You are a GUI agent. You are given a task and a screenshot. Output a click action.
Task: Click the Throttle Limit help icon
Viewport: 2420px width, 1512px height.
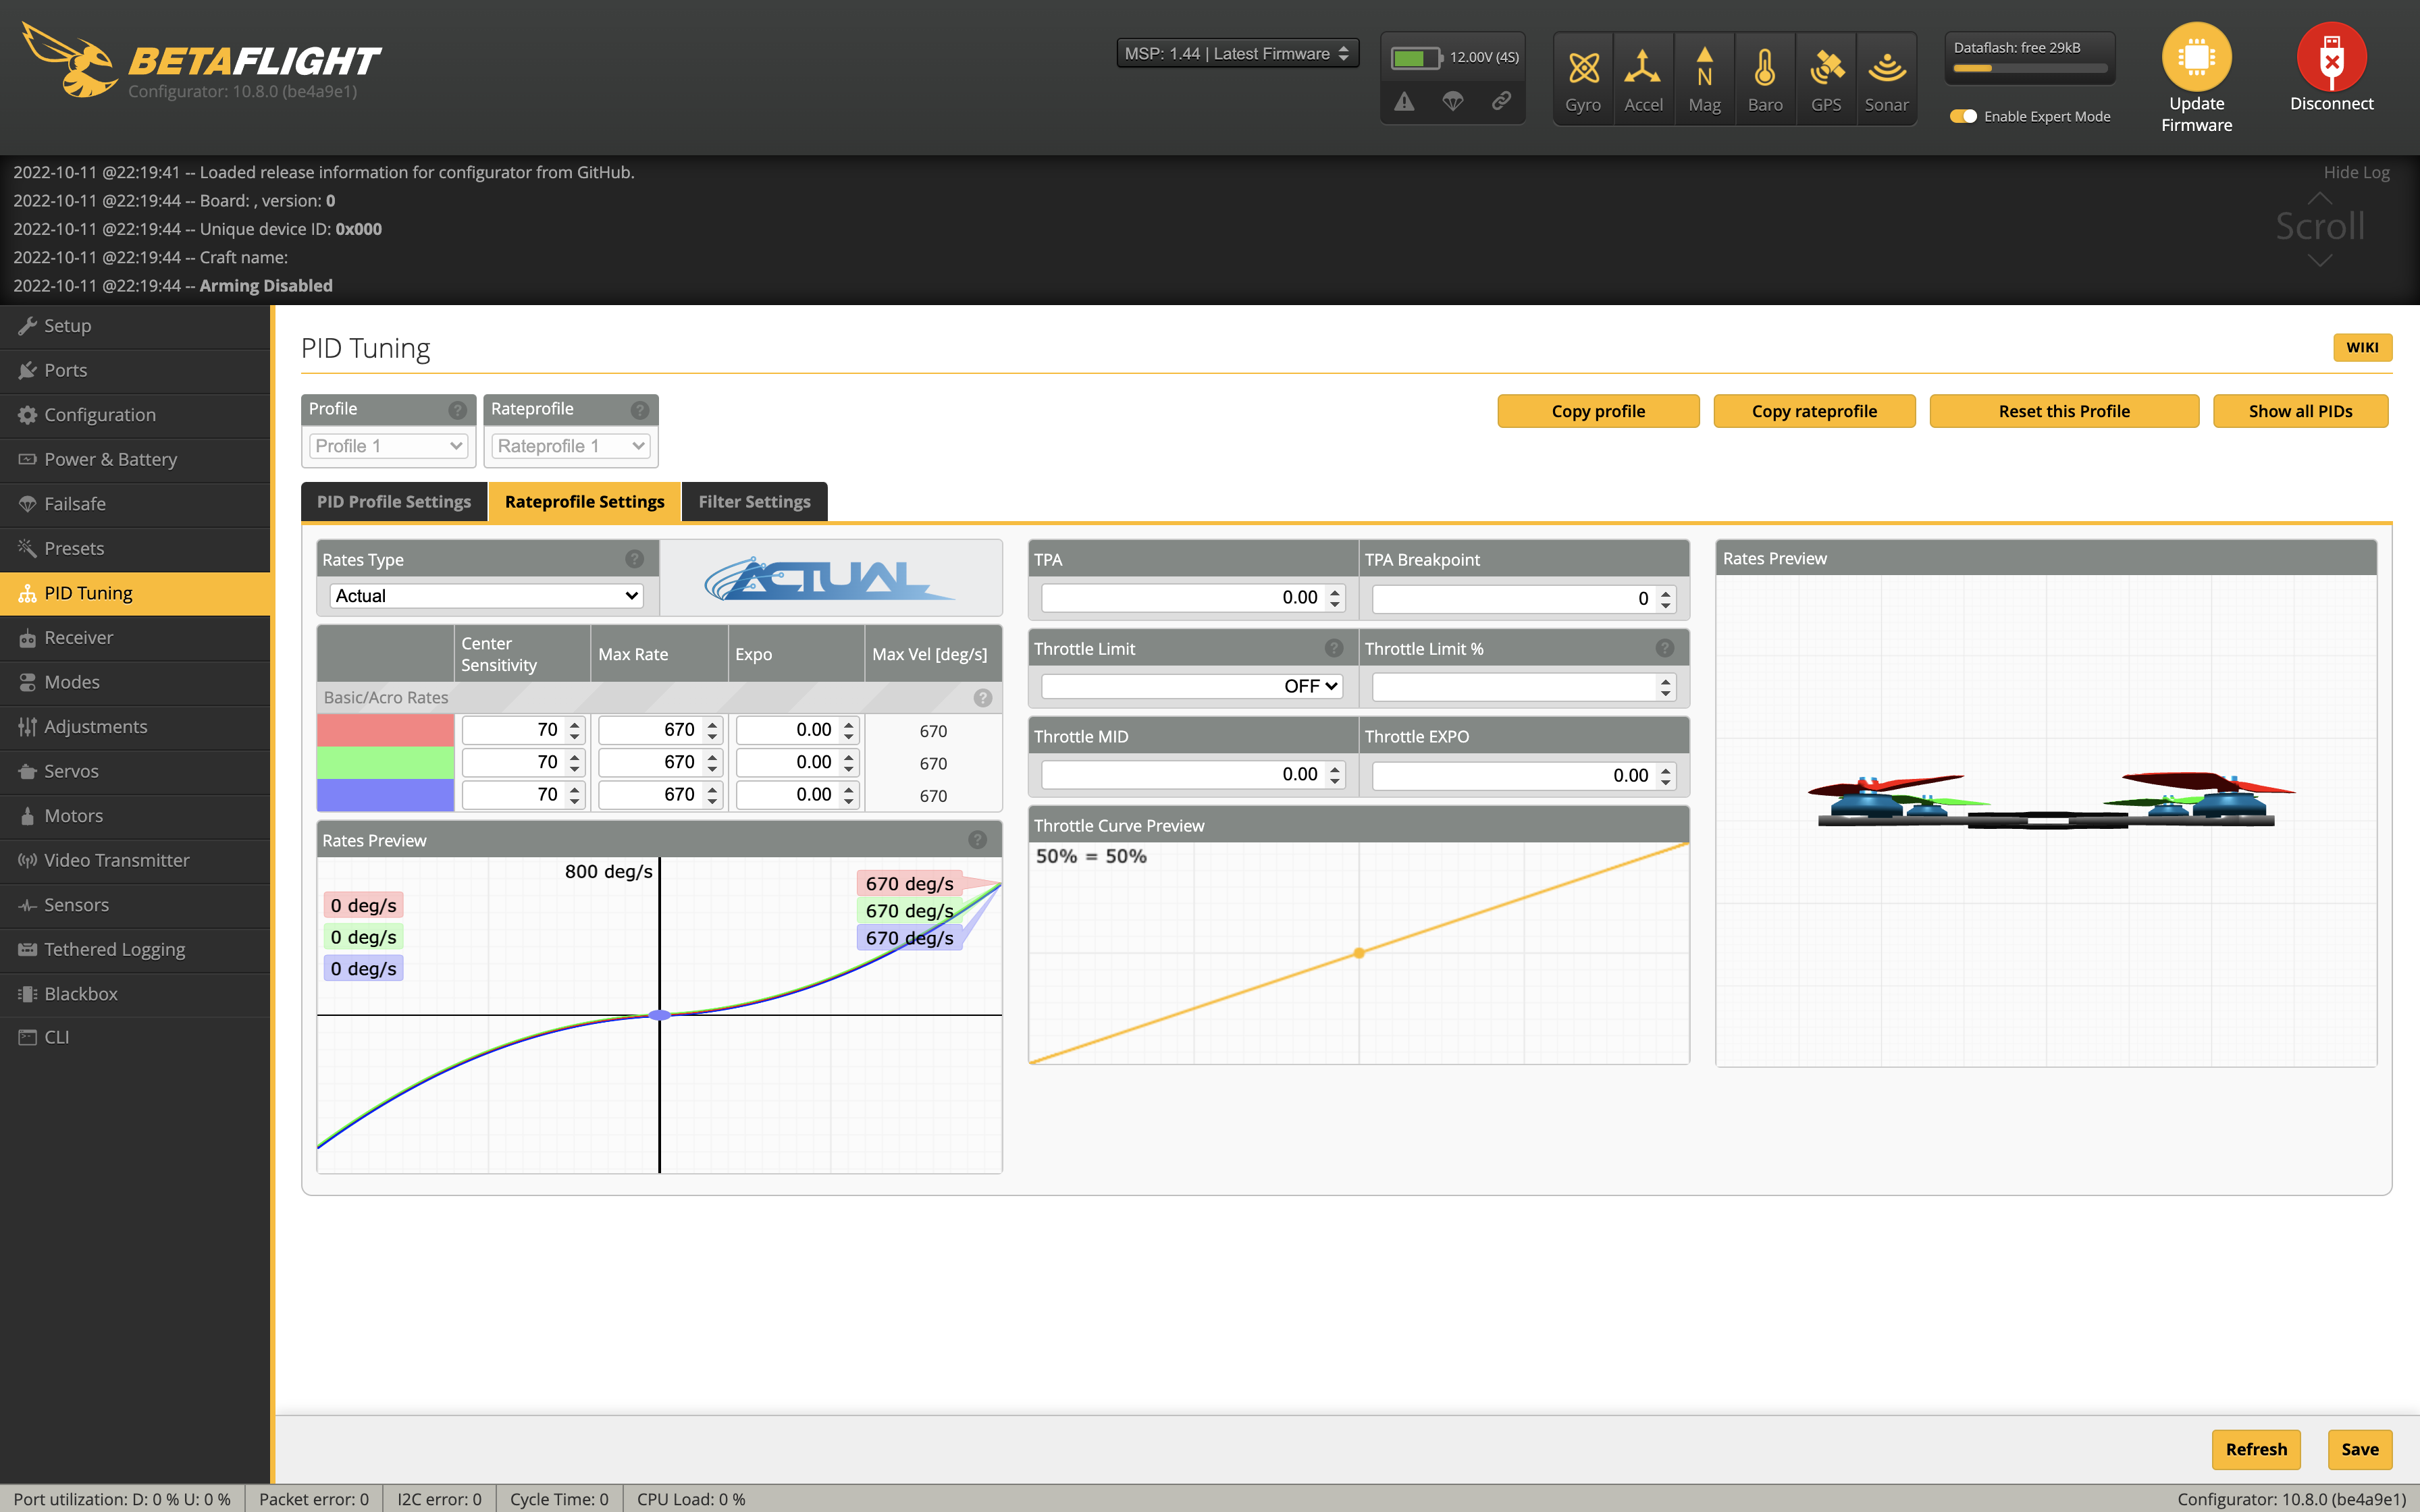pos(1333,648)
